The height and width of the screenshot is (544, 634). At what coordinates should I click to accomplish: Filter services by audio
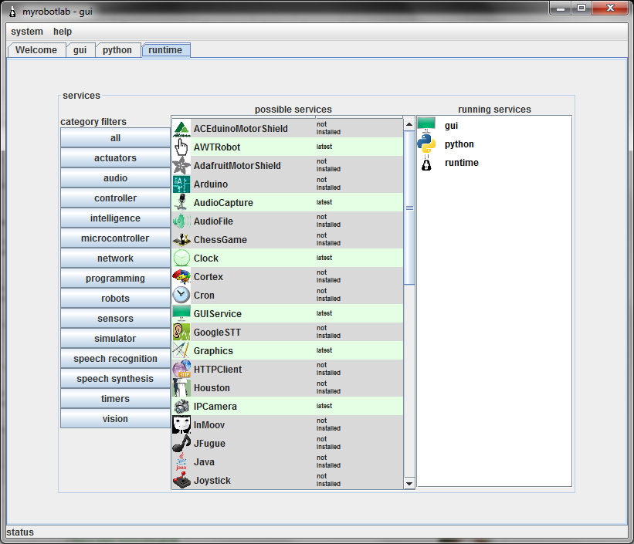point(115,177)
